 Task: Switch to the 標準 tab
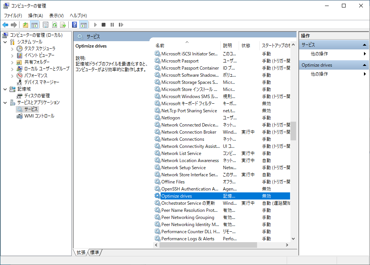(95, 253)
